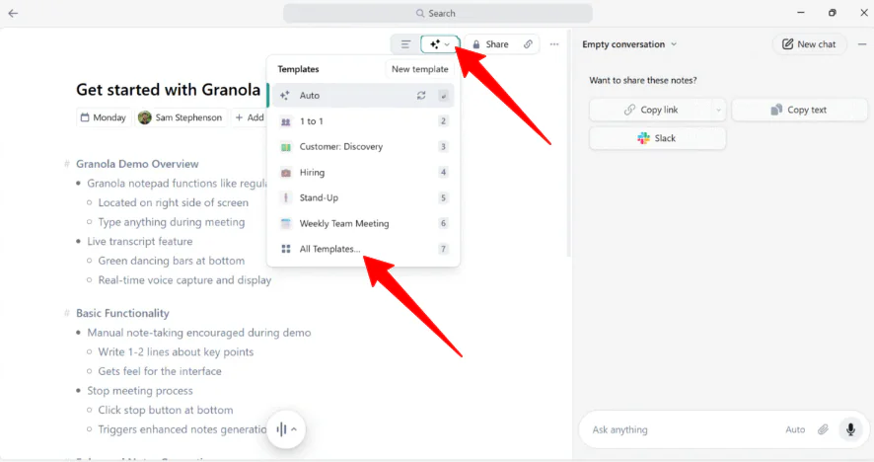Click the Copy link button
Screen dimensions: 874x462
651,110
